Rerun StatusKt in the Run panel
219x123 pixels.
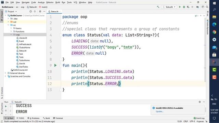click(x=6, y=106)
